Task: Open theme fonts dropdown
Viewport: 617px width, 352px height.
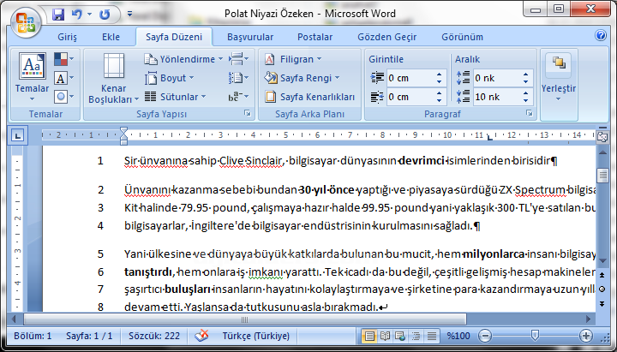Action: [63, 78]
